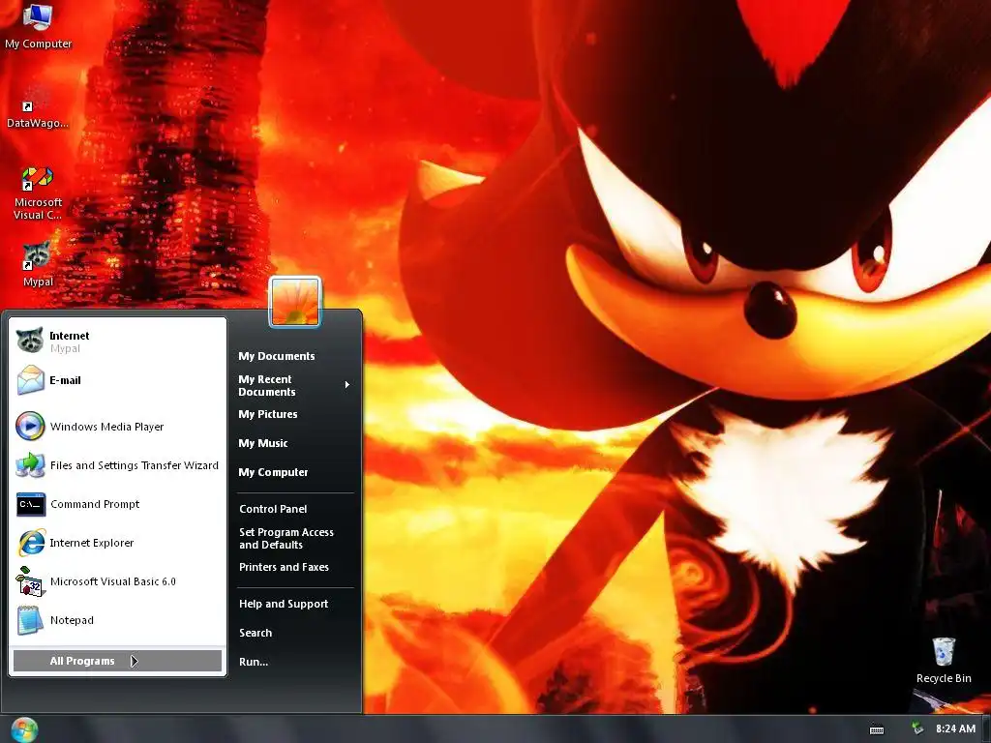The image size is (991, 743).
Task: Click the 'Windows Media Player' label
Action: (x=106, y=427)
